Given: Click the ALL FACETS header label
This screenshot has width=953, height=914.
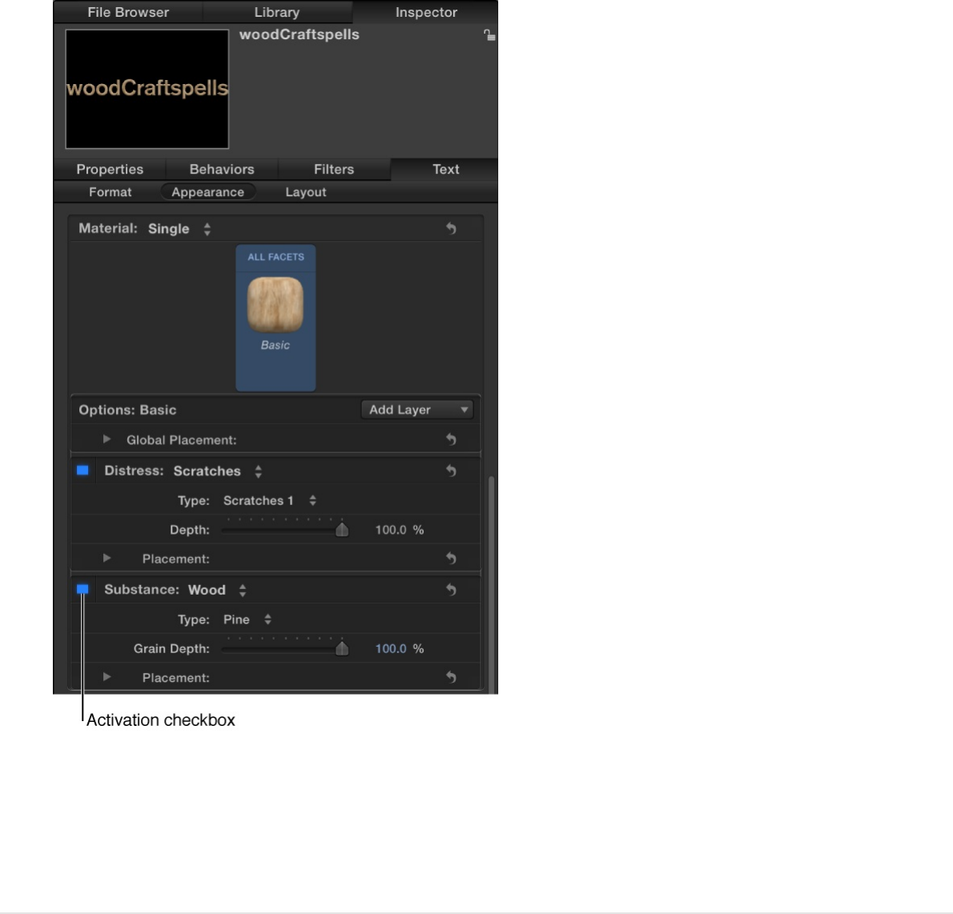Looking at the screenshot, I should [276, 257].
